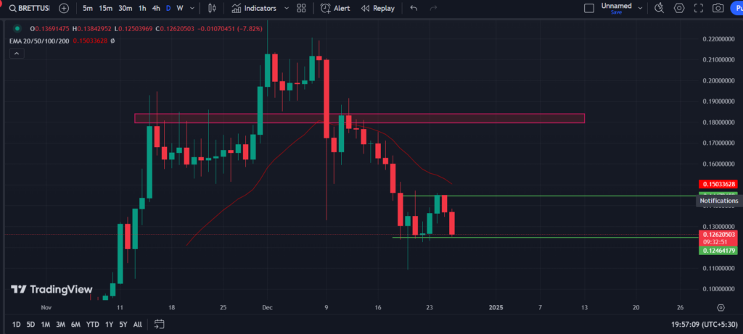Show All date range
Viewport: 743px width, 334px height.
coord(137,325)
